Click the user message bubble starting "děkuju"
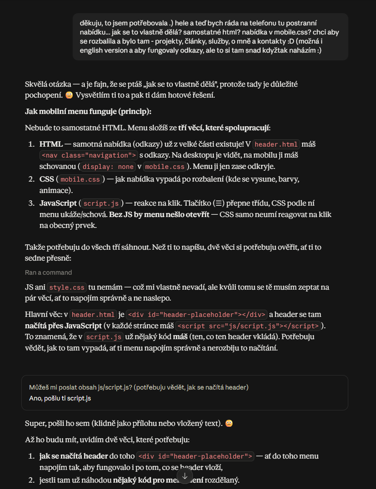The height and width of the screenshot is (489, 376). (210, 36)
